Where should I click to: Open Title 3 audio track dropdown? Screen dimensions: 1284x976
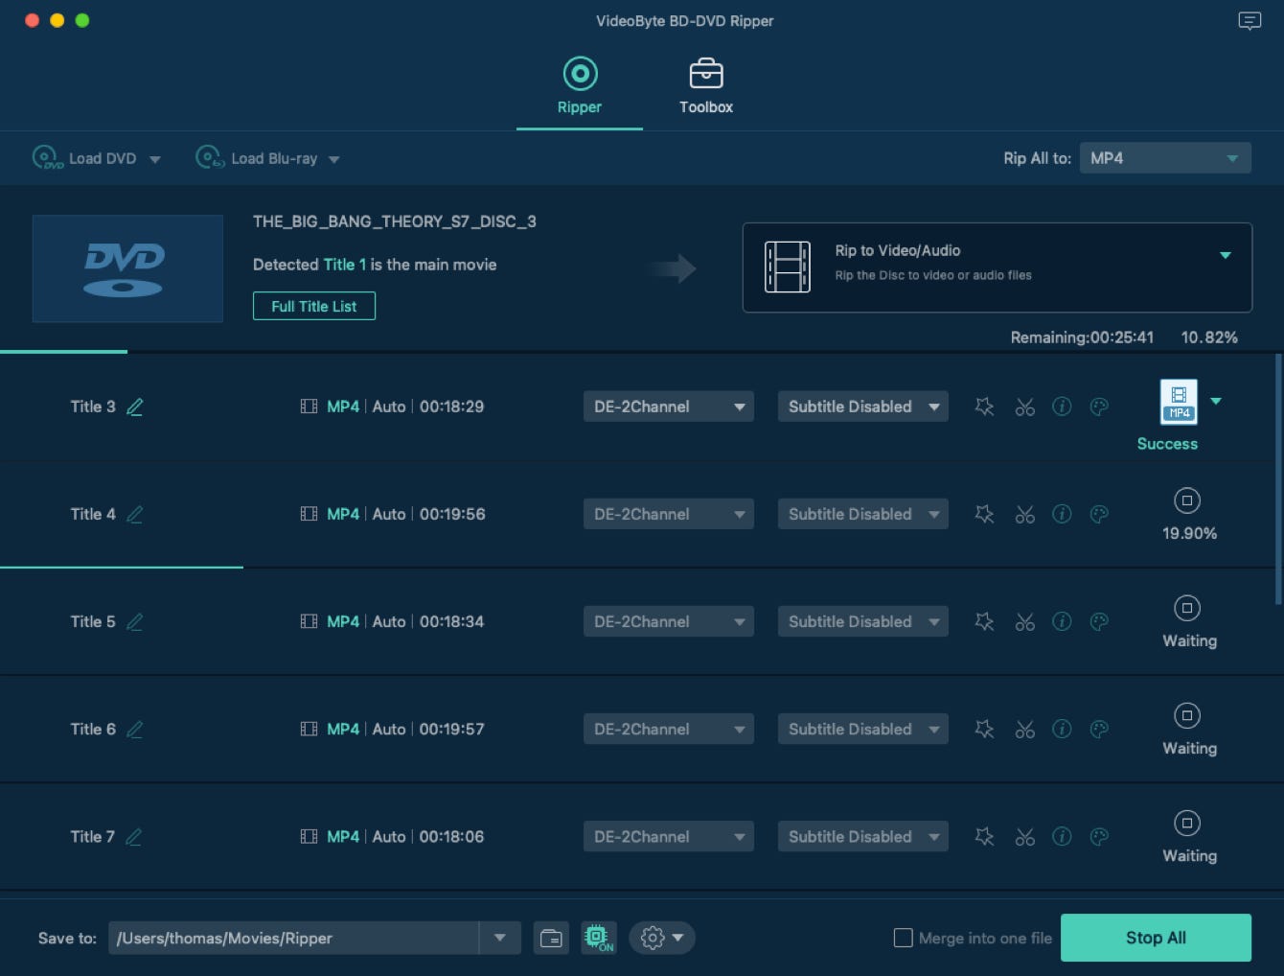click(669, 407)
